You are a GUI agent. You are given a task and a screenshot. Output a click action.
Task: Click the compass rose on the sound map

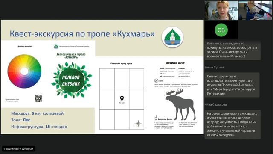coord(138,124)
